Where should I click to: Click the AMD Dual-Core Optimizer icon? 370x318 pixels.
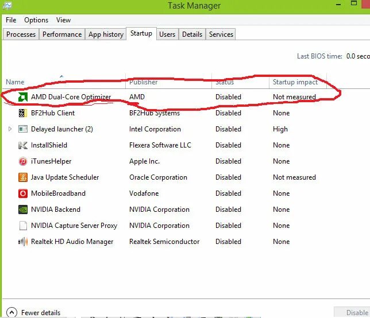click(x=23, y=97)
